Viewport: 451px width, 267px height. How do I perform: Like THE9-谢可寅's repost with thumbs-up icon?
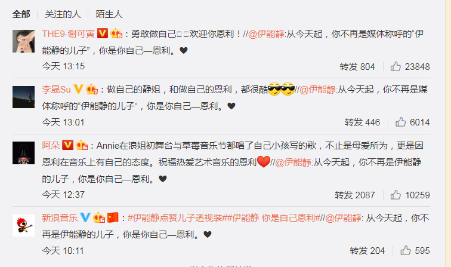pyautogui.click(x=396, y=66)
